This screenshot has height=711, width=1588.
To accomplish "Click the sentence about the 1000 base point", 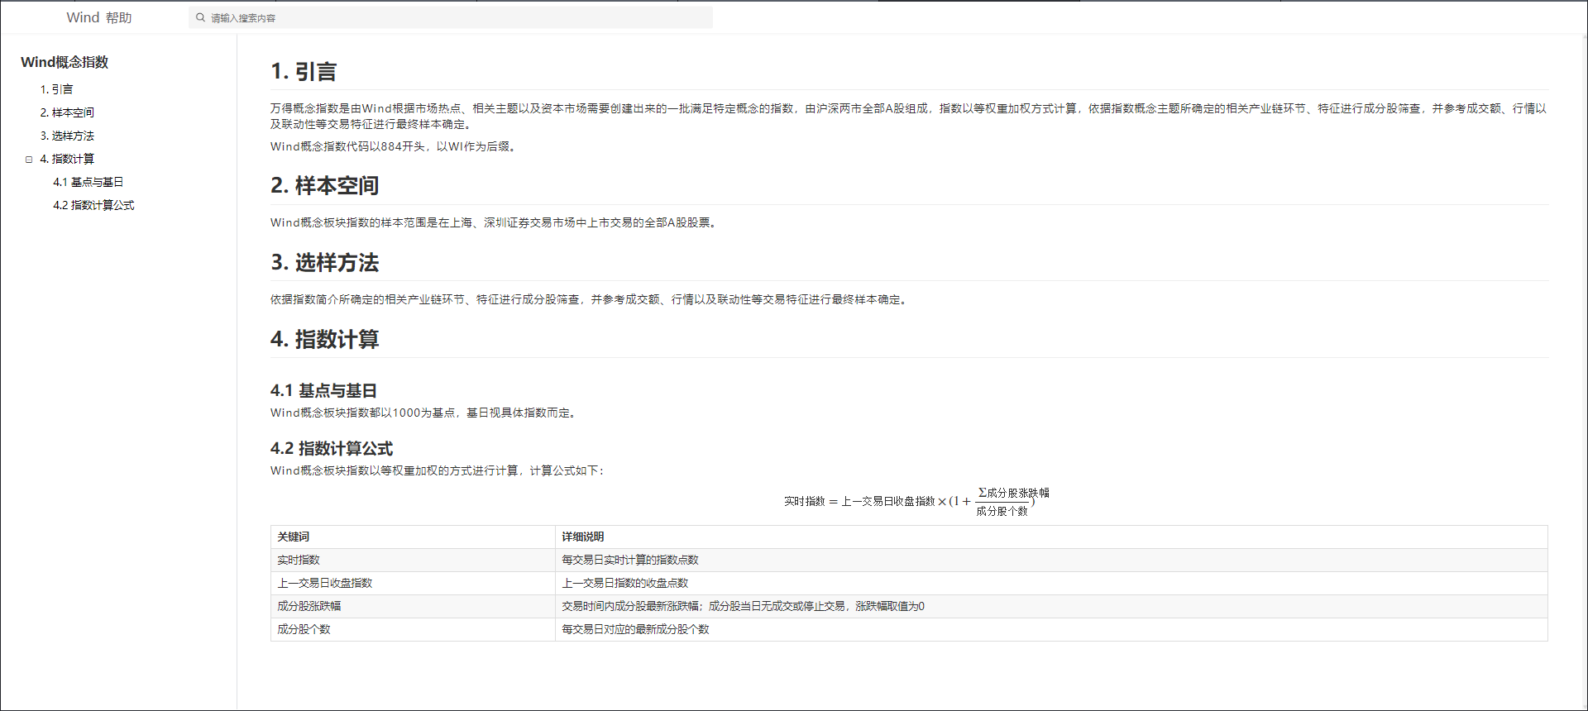I will (424, 413).
